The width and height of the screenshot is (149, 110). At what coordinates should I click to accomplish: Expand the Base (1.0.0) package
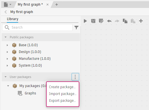7,45
